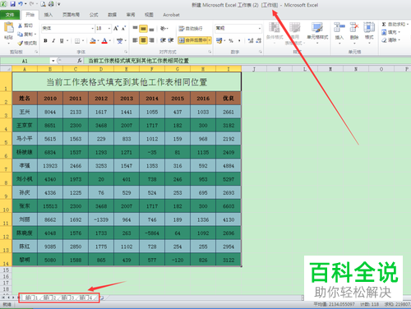Click the insert function fx button

pos(80,61)
